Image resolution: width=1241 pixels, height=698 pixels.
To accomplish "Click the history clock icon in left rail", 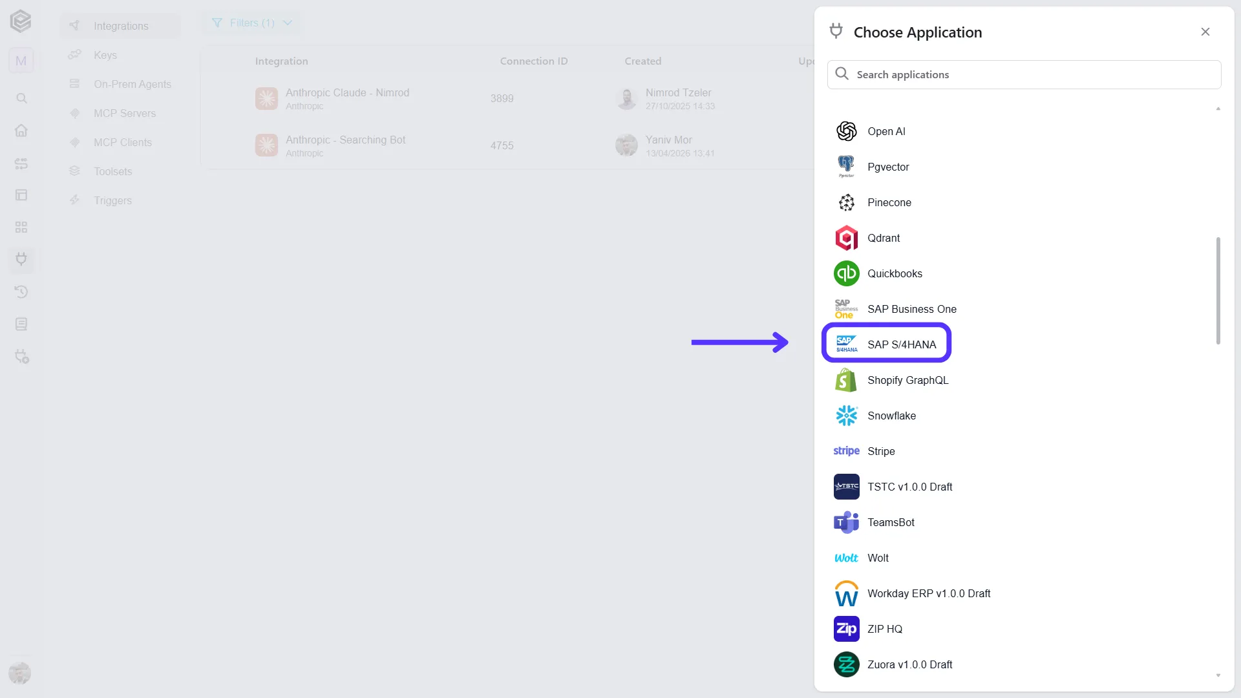I will tap(21, 291).
